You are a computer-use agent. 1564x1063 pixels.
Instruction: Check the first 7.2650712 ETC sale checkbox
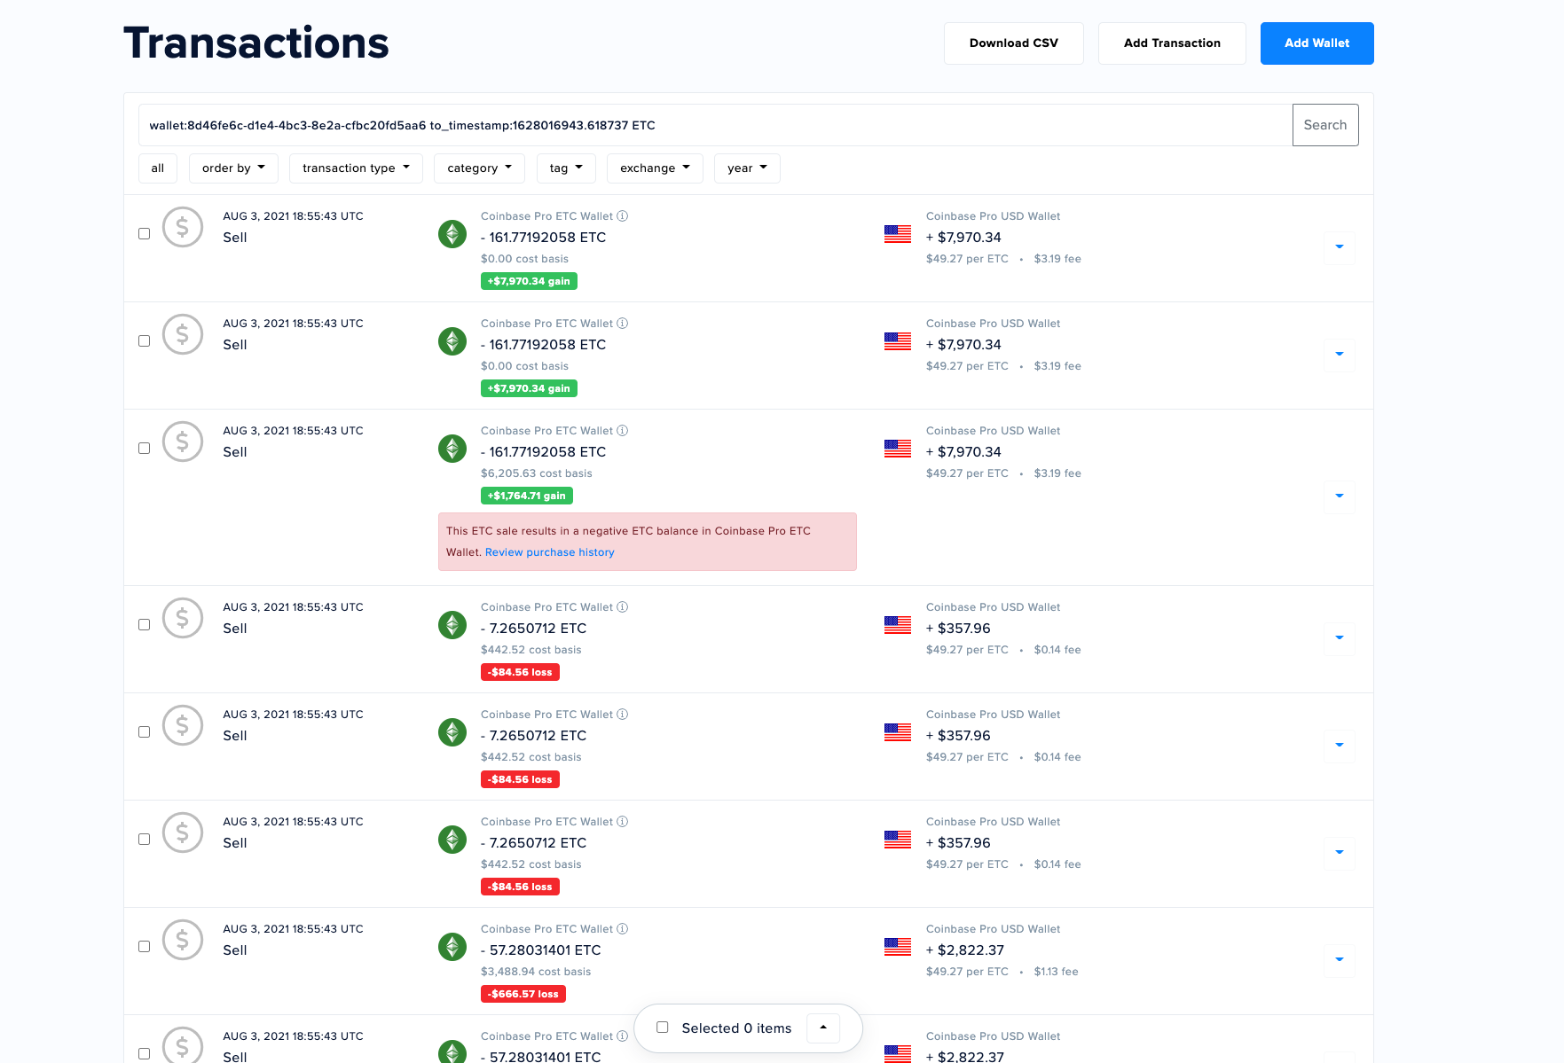click(x=144, y=625)
